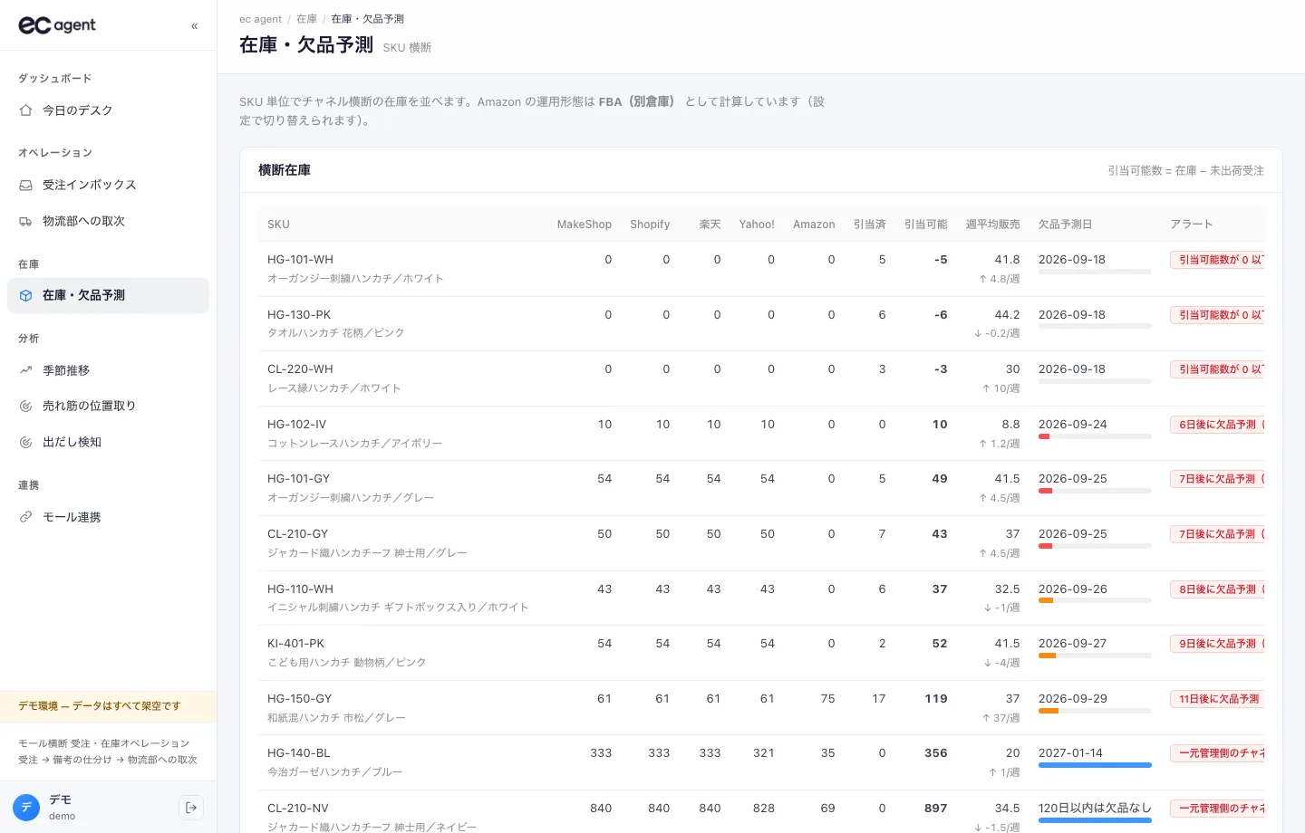Select SKU CL-210-NV
This screenshot has width=1305, height=833.
click(297, 809)
